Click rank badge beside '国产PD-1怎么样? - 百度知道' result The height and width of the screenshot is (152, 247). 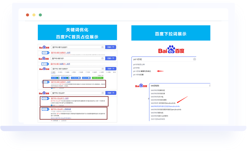point(45,109)
